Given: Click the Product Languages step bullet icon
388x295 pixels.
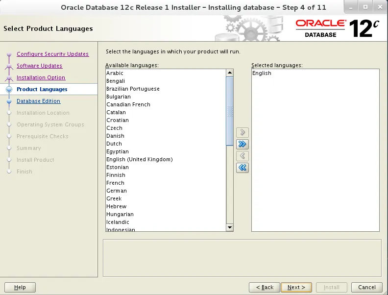Looking at the screenshot, I should [9, 90].
